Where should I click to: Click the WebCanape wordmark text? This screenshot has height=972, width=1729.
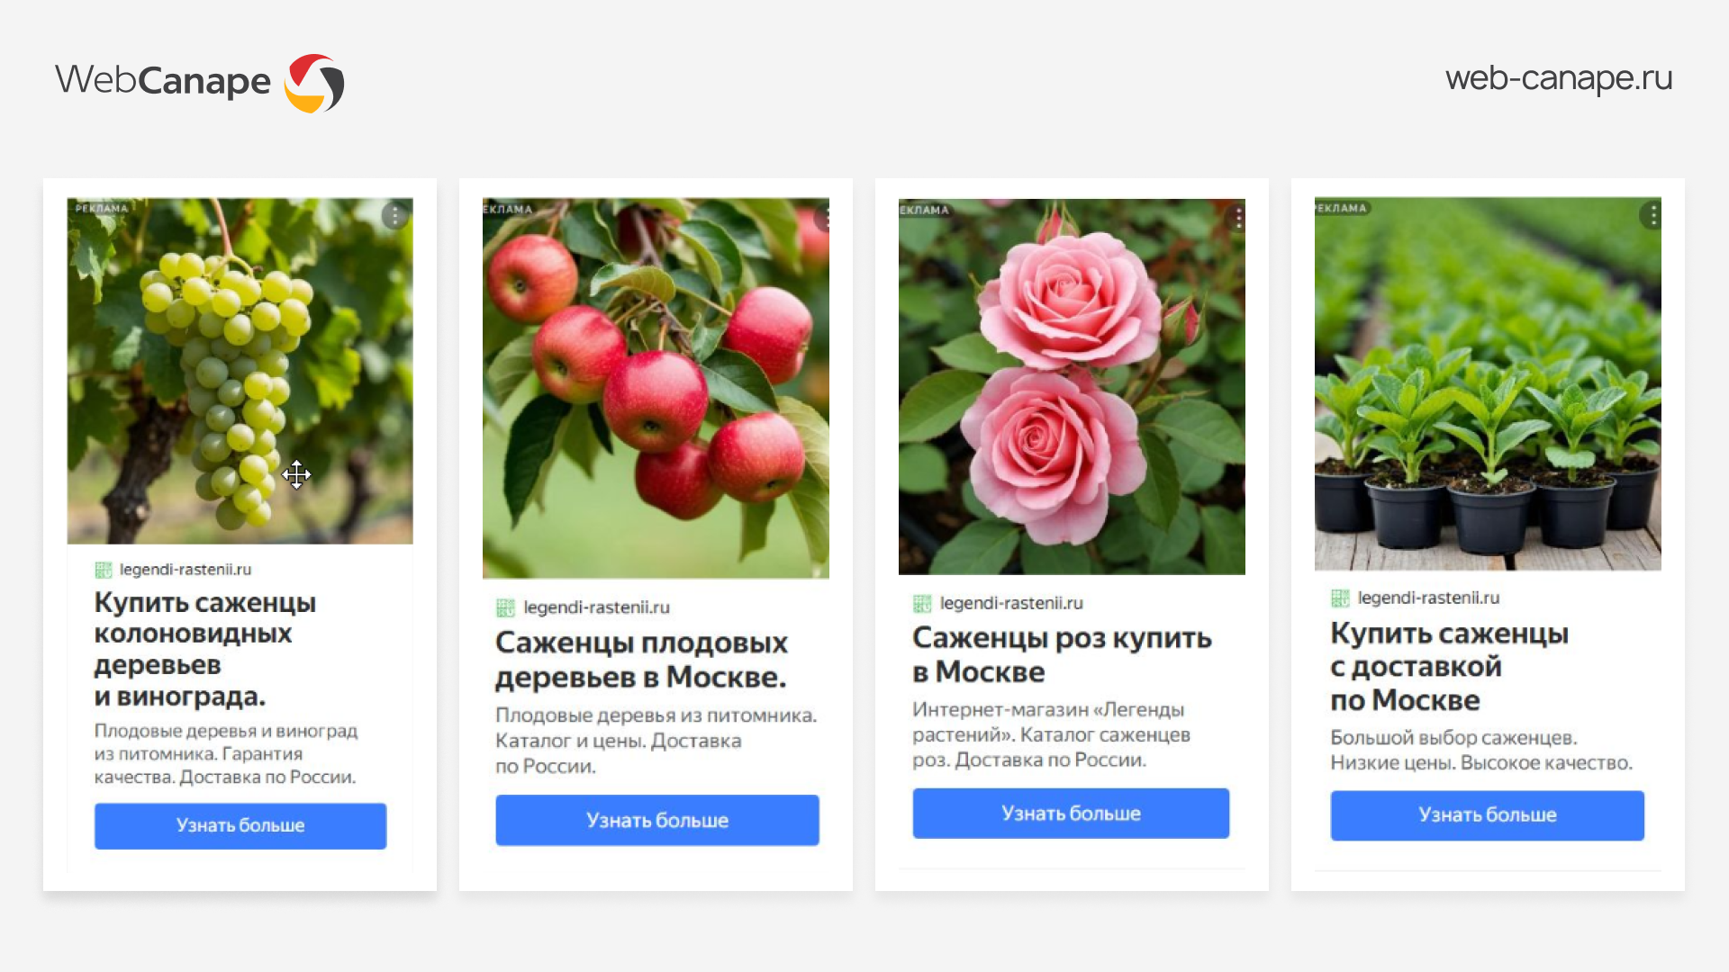[x=163, y=81]
